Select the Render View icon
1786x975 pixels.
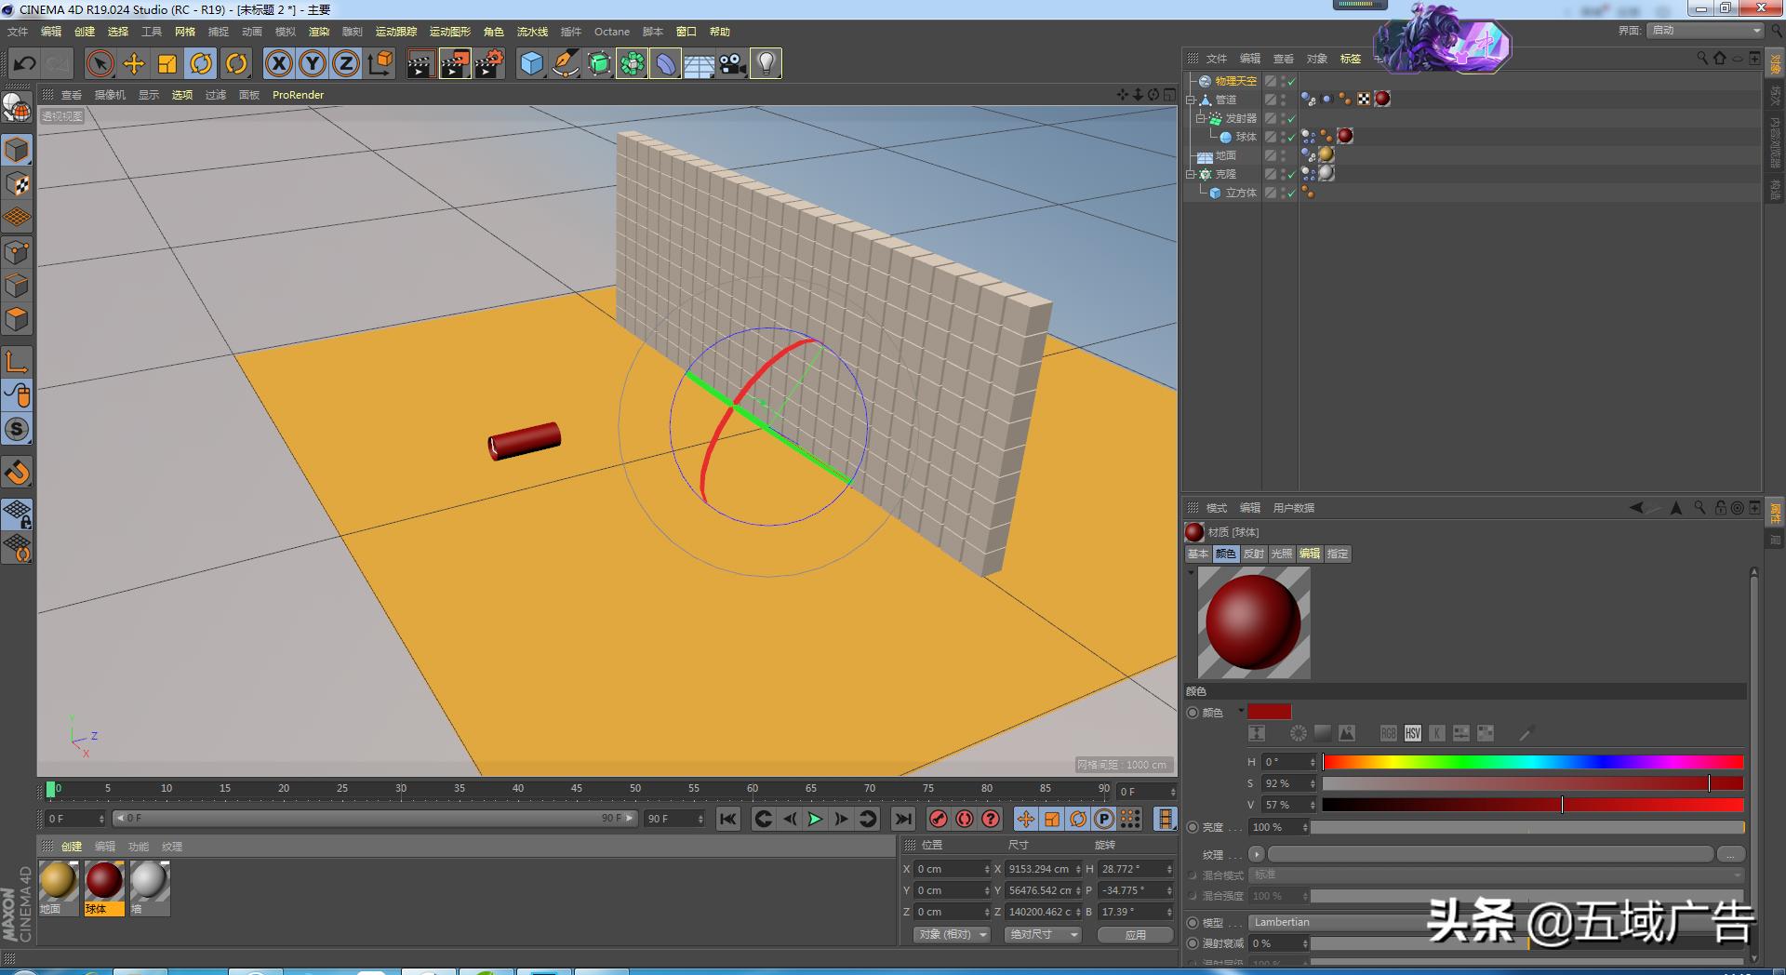(422, 65)
